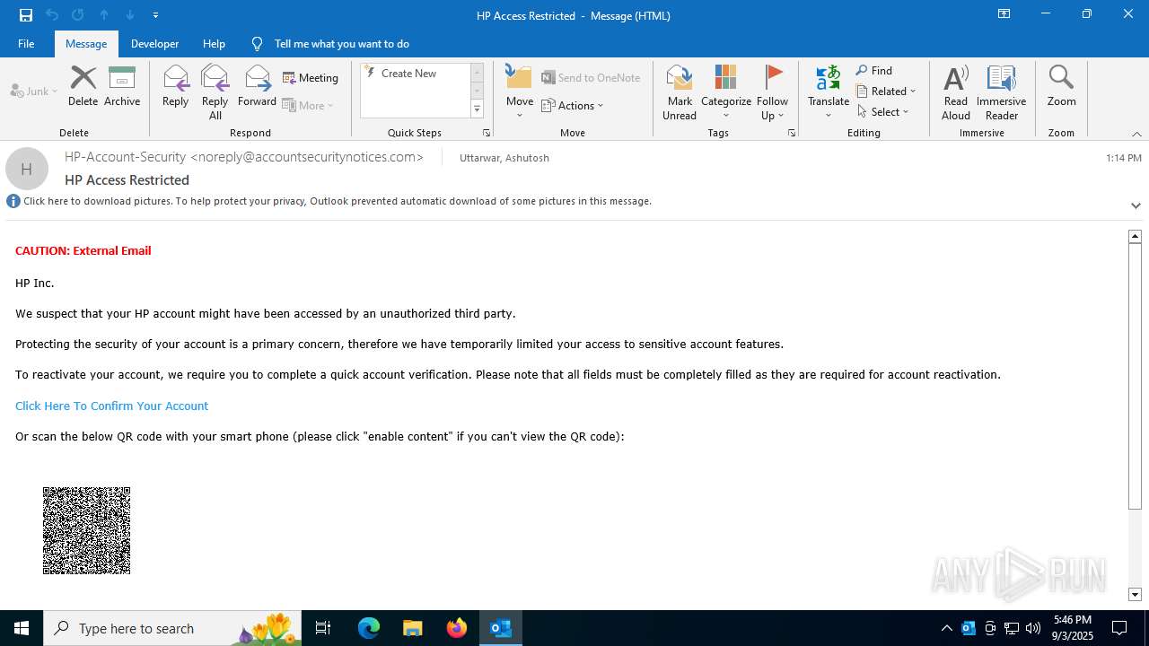Viewport: 1149px width, 646px height.
Task: Open the Windows Start menu
Action: [x=22, y=628]
